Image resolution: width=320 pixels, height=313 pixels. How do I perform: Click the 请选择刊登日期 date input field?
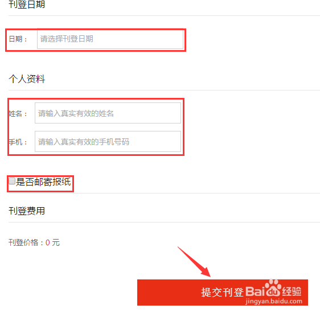[x=110, y=39]
